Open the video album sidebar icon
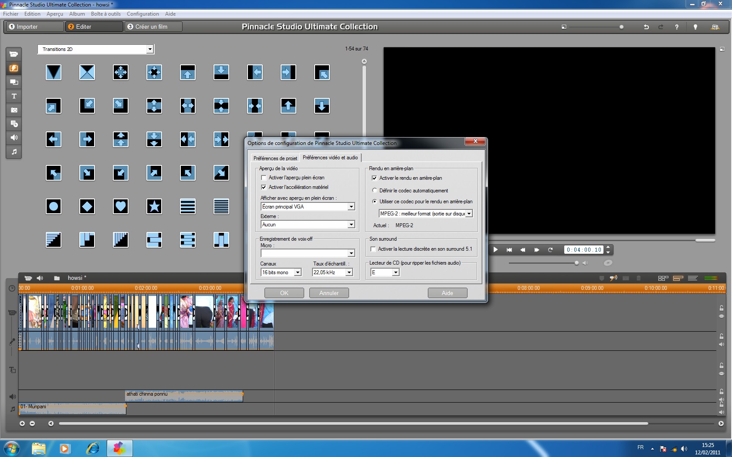This screenshot has height=457, width=732. point(14,54)
